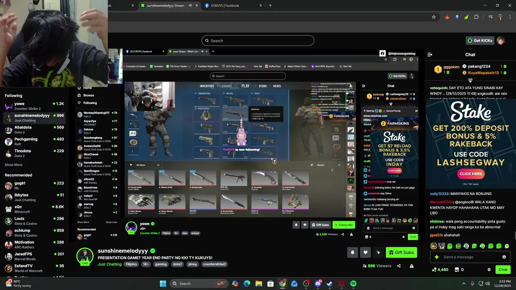Screen dimensions: 516x290
Task: Select the 18+ stream tag
Action: click(146, 264)
